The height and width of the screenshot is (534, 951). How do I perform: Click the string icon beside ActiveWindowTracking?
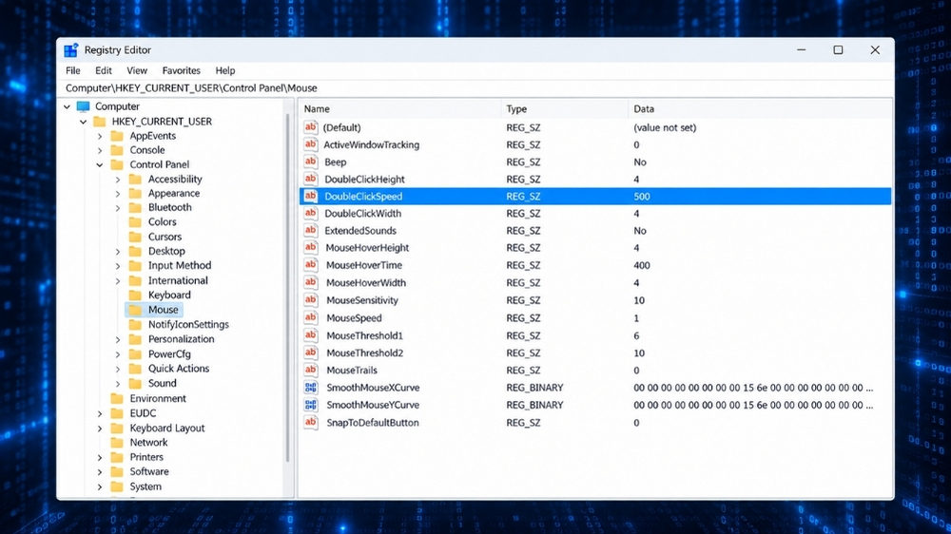coord(311,144)
